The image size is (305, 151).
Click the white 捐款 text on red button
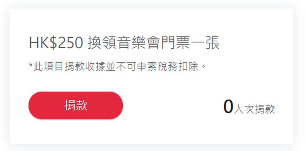point(76,105)
